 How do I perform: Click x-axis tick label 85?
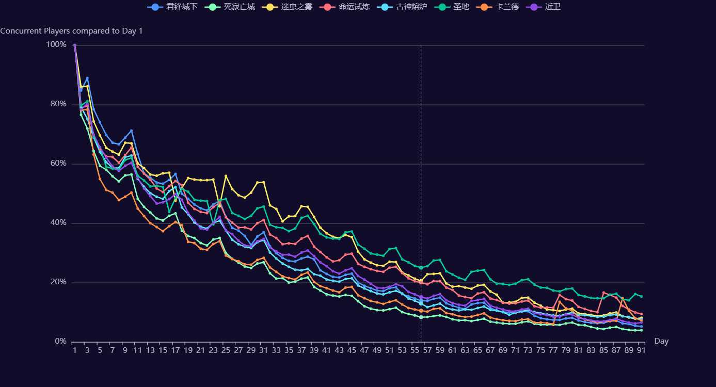[x=603, y=351]
